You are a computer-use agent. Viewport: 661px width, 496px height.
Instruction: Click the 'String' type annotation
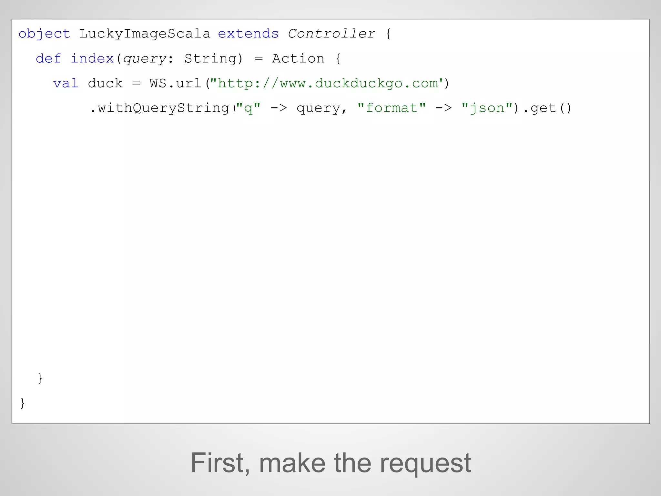pyautogui.click(x=210, y=59)
